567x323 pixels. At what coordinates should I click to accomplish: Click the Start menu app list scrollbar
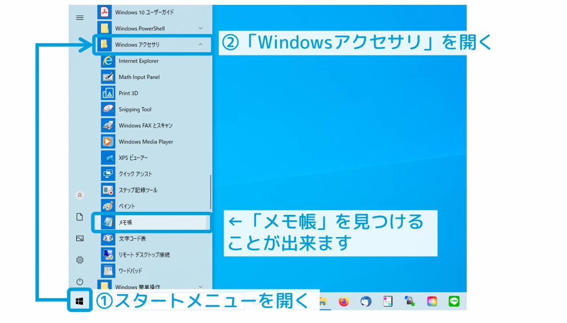coord(210,193)
